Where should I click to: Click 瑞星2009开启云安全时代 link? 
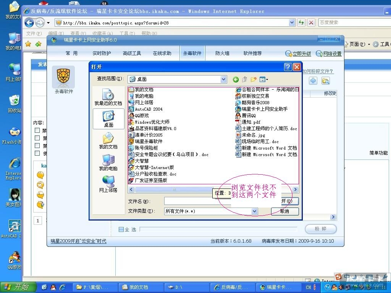click(78, 241)
